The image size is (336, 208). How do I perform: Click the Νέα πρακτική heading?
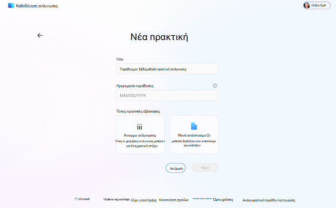159,37
